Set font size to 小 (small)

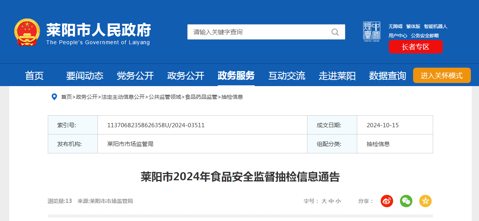[x=338, y=201]
